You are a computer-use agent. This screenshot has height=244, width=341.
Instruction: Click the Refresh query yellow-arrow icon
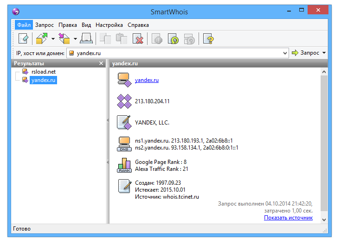pos(173,38)
